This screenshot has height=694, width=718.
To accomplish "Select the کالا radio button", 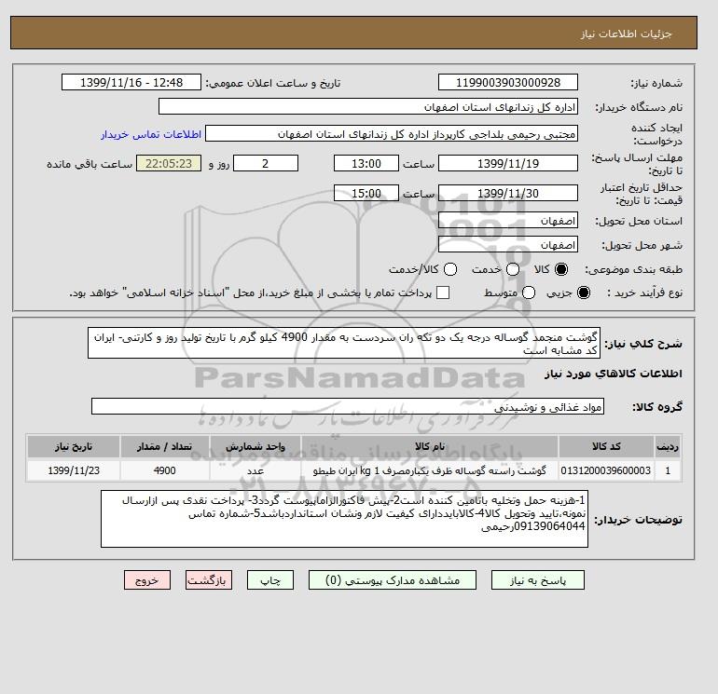I will pos(561,269).
